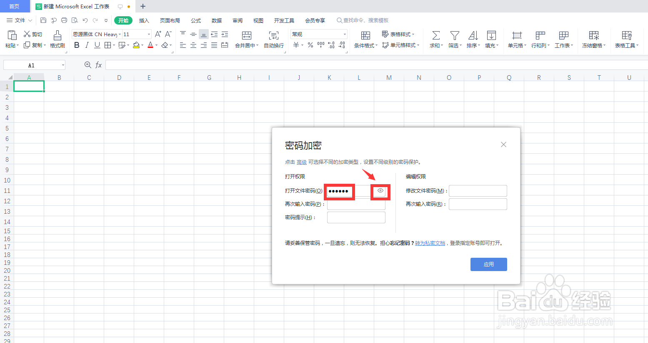The height and width of the screenshot is (343, 648).
Task: Click the Paste (粘贴) clipboard icon
Action: [12, 35]
